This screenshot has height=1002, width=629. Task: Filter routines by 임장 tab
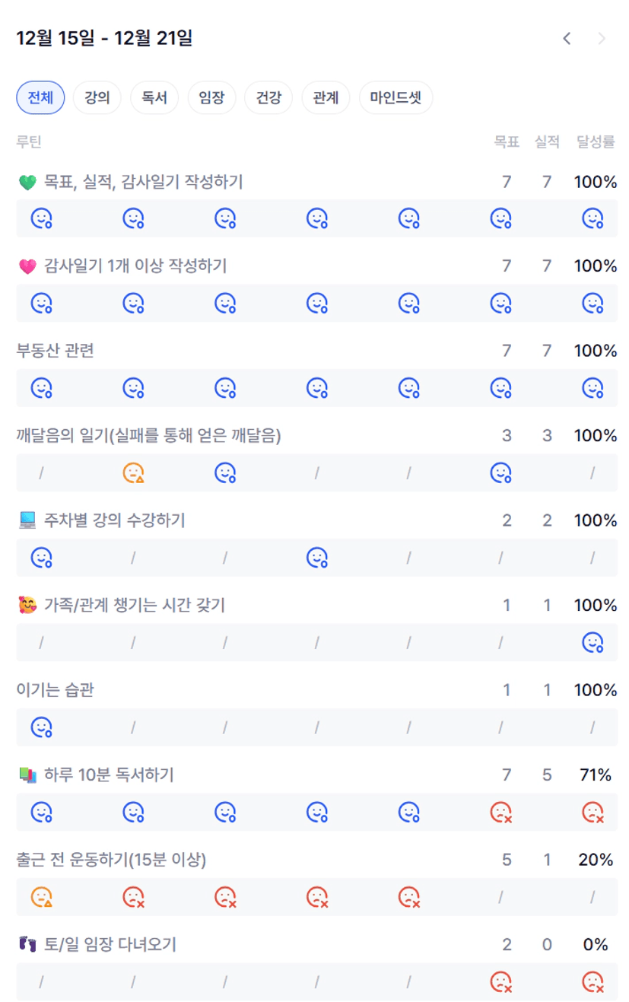pyautogui.click(x=211, y=97)
